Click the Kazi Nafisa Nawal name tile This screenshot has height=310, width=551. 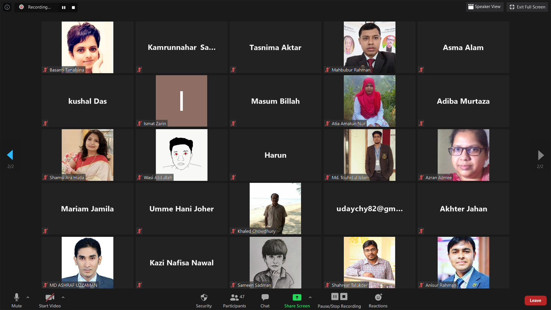click(181, 262)
